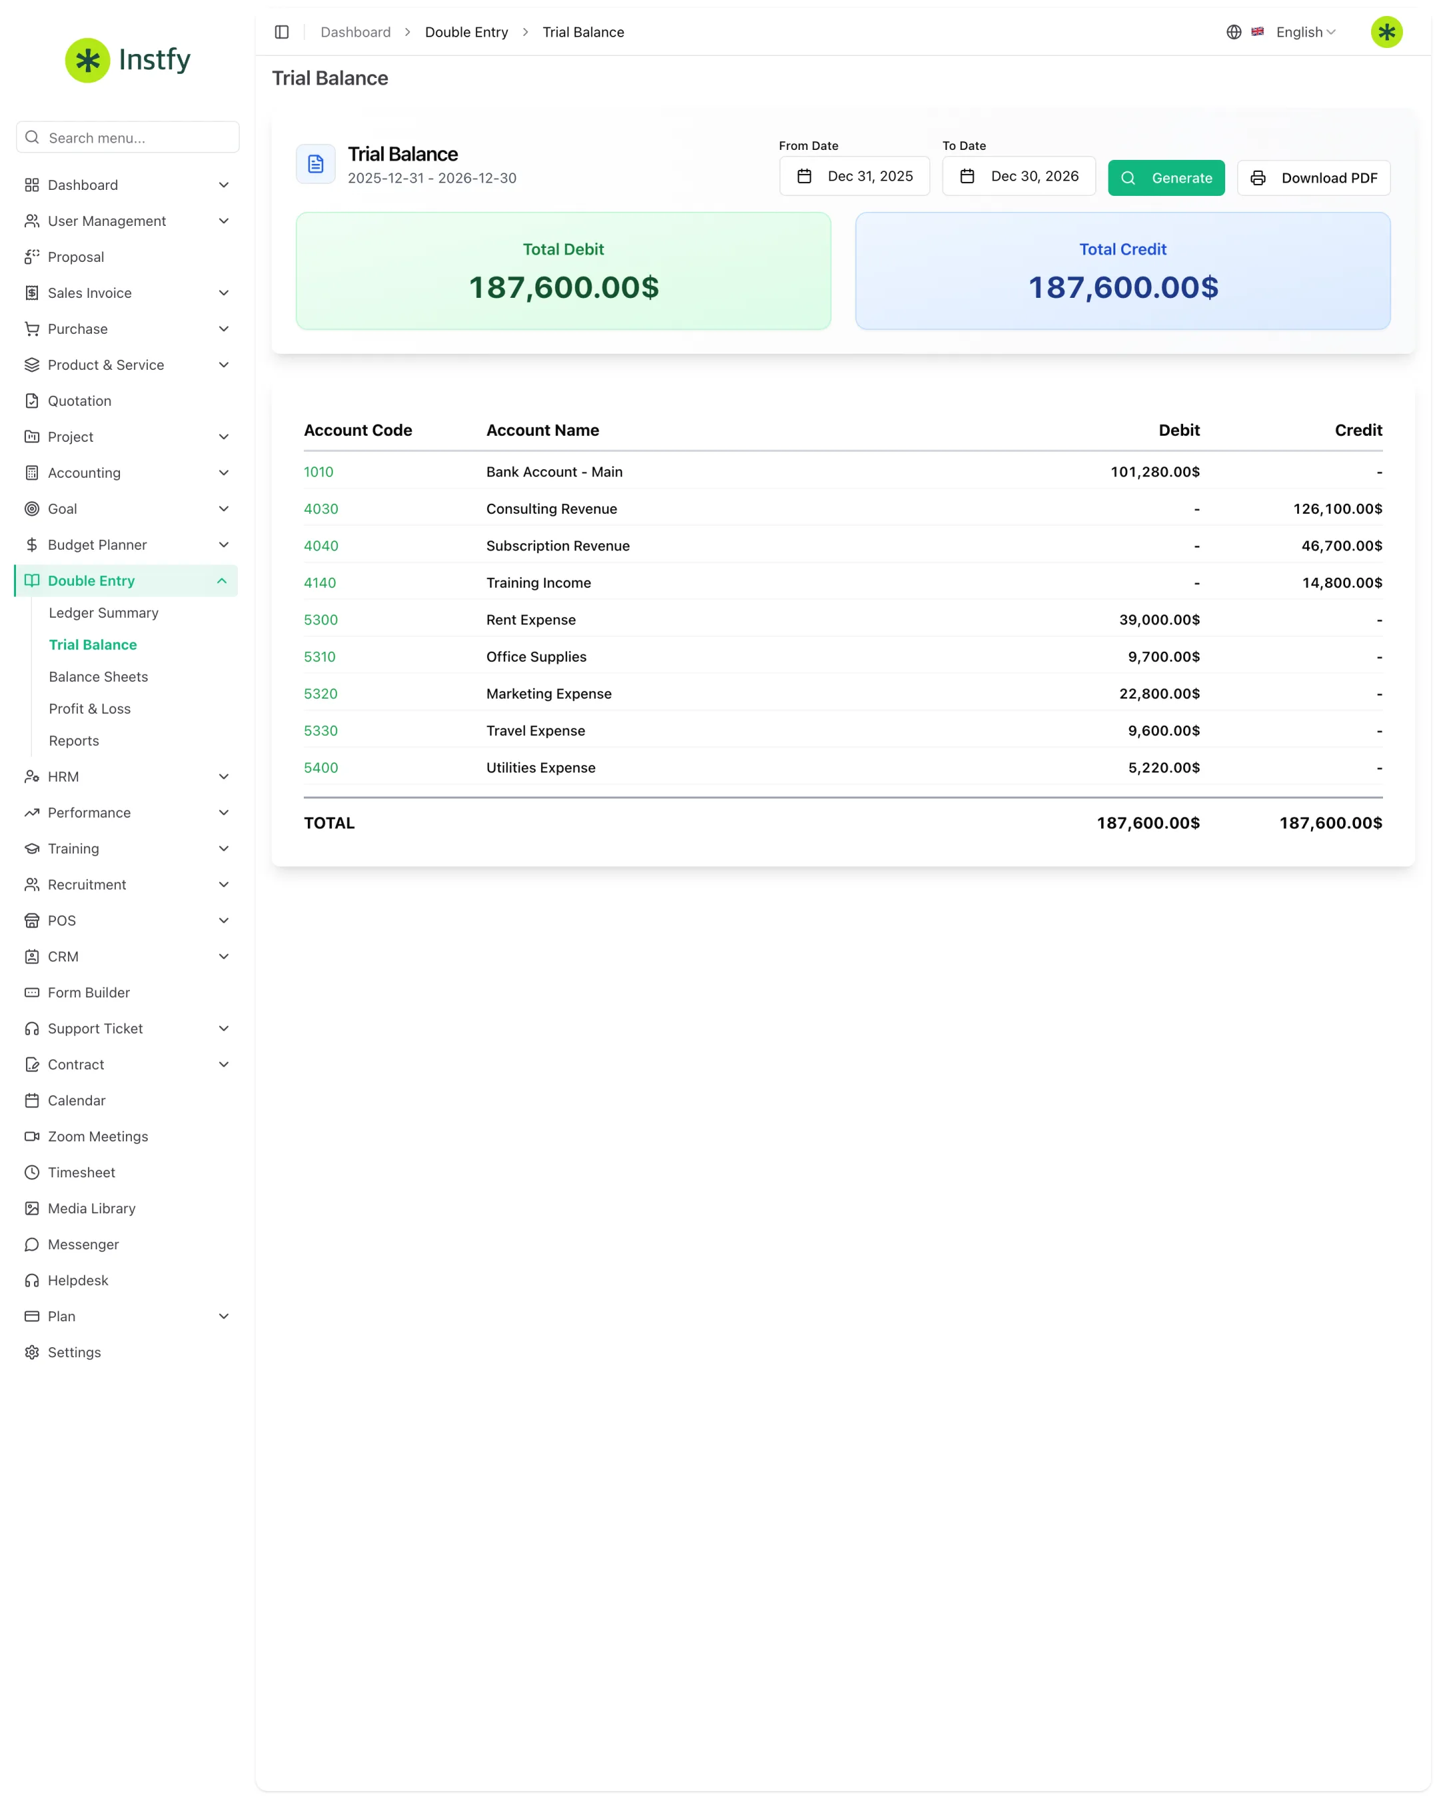Expand the Training menu chevron

coord(224,848)
